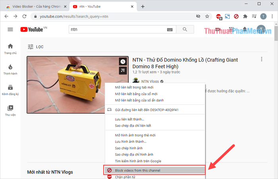278x179 pixels.
Task: Click the Watch Later clock icon on the thumbnail
Action: 123,62
